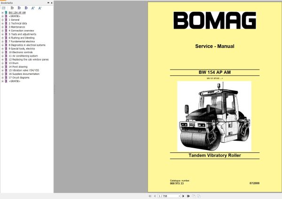Screen dimensions: 282x199
Task: Click the bookmark icon beside '1 General'
Action: [6, 20]
